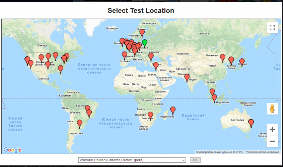Select the green Warsaw location marker

[145, 43]
